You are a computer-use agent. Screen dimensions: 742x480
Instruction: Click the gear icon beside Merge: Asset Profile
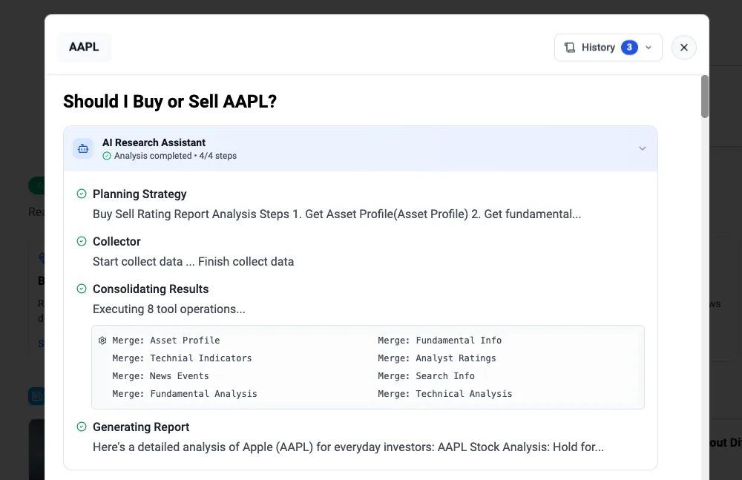102,341
